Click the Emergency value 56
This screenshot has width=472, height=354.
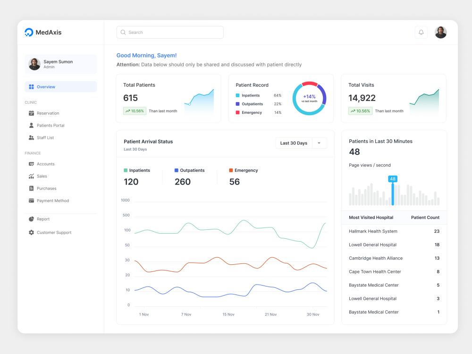[x=235, y=182]
